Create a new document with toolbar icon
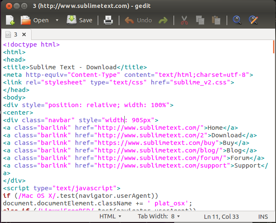The height and width of the screenshot is (223, 276). tap(10, 20)
